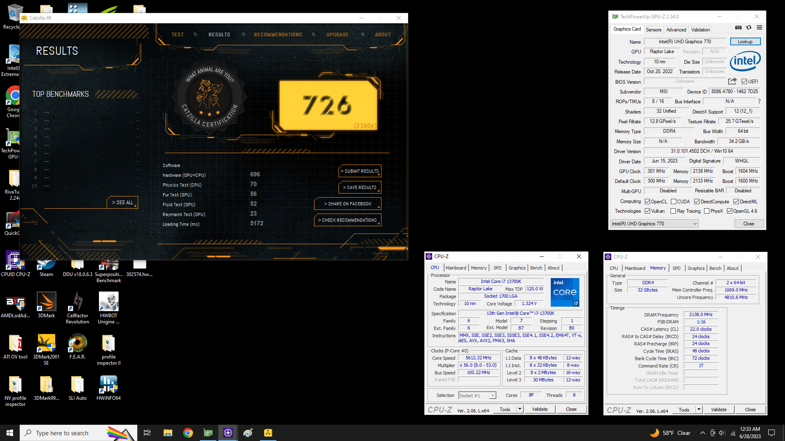Click the Validate button in CPU-Z CPU window

coord(540,409)
